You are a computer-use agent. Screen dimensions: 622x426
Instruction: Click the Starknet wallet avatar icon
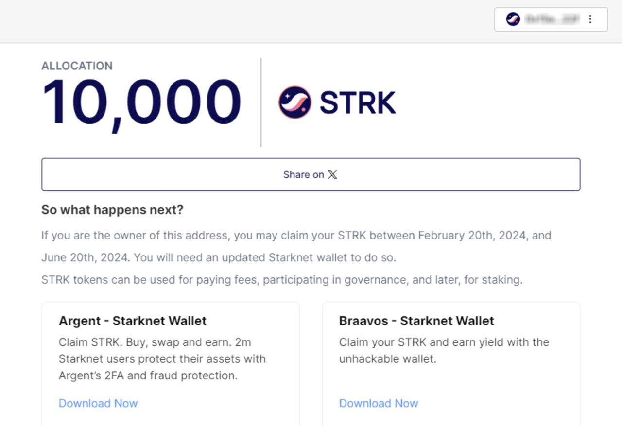[513, 19]
